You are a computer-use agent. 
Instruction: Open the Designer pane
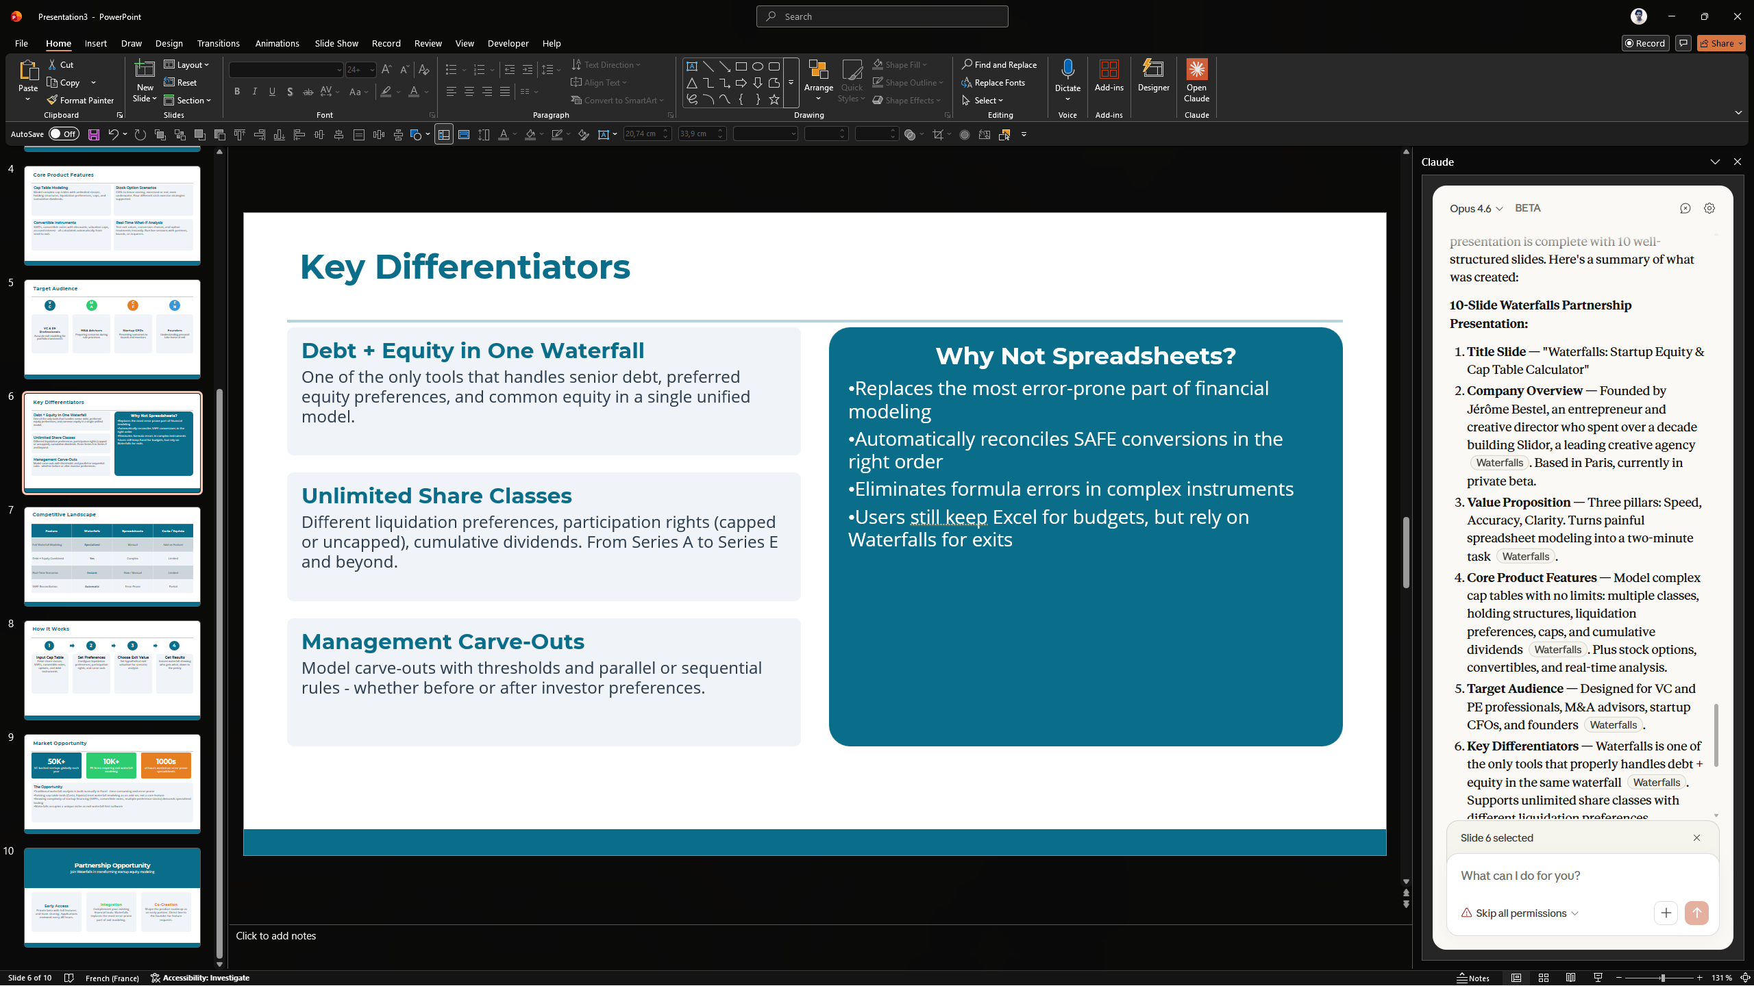click(1153, 75)
